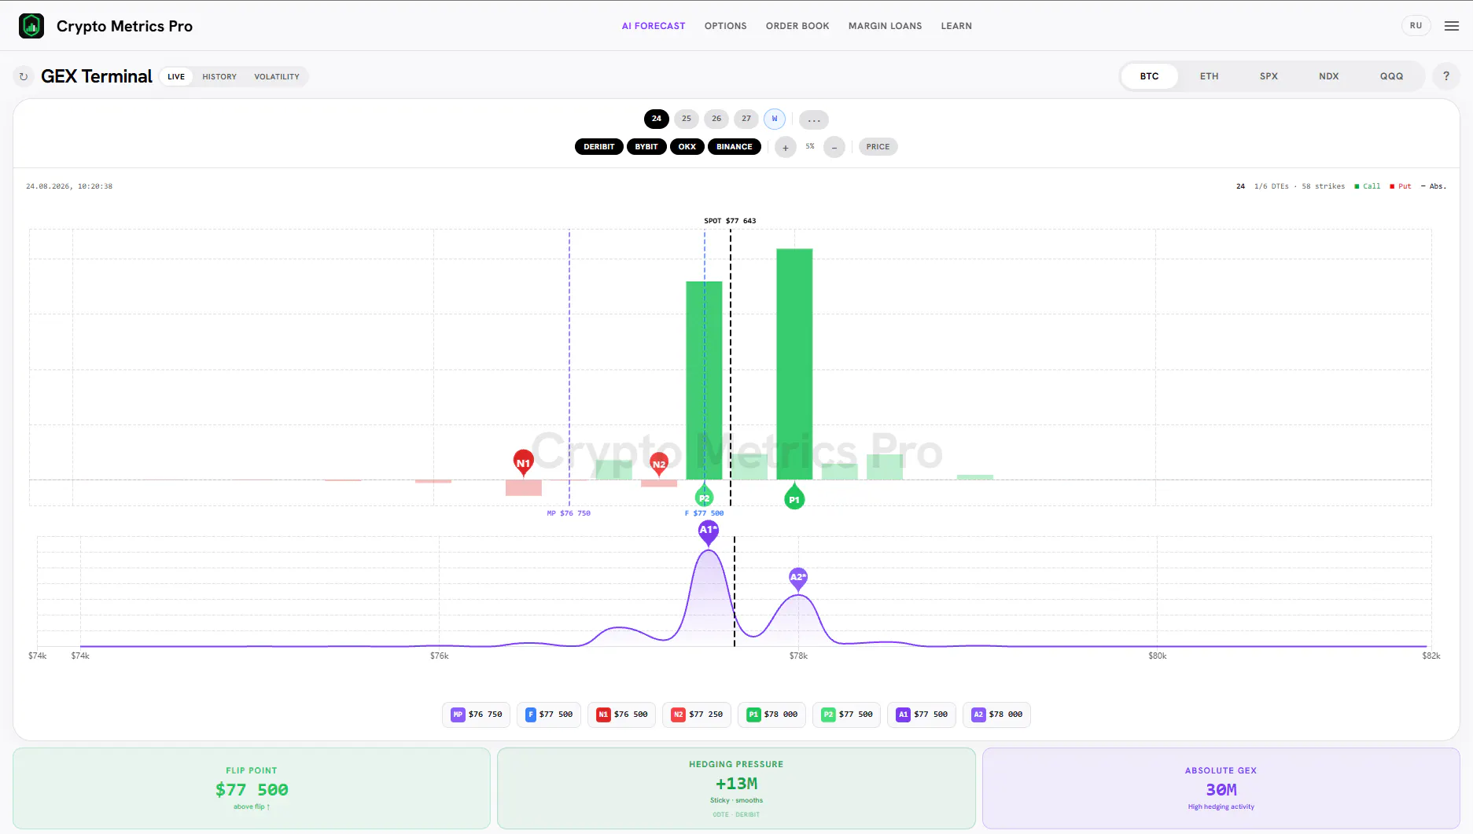Open ORDER BOOK in top navigation
This screenshot has height=834, width=1473.
point(797,26)
